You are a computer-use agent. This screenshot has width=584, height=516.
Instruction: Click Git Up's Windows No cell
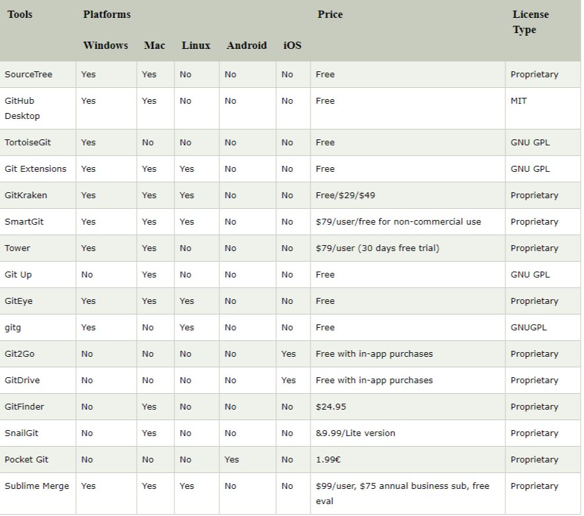tap(87, 275)
